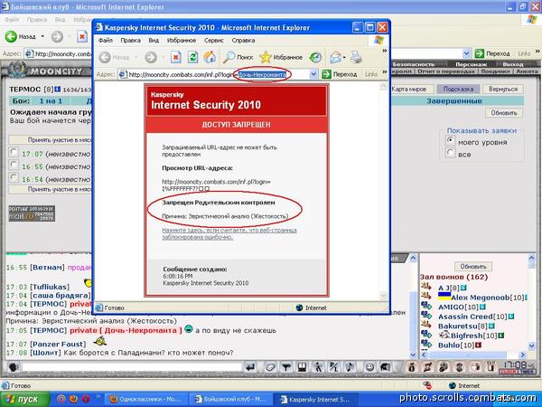
Task: Switch to the Завершенные tab
Action: point(454,101)
